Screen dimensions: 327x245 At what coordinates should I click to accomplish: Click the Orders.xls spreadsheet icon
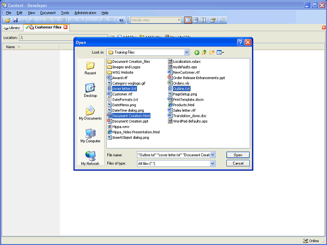pyautogui.click(x=170, y=83)
